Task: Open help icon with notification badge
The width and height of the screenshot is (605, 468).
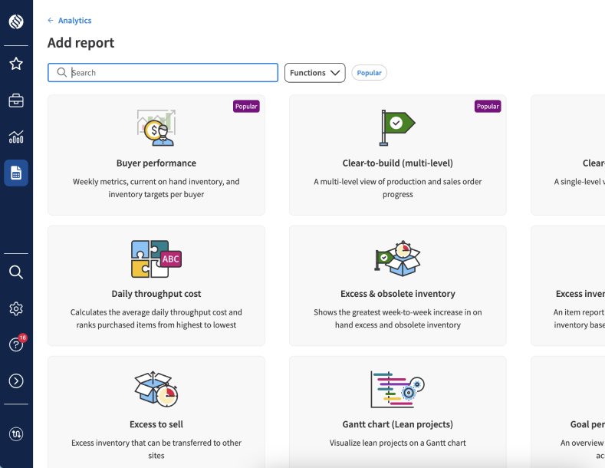Action: pos(16,344)
